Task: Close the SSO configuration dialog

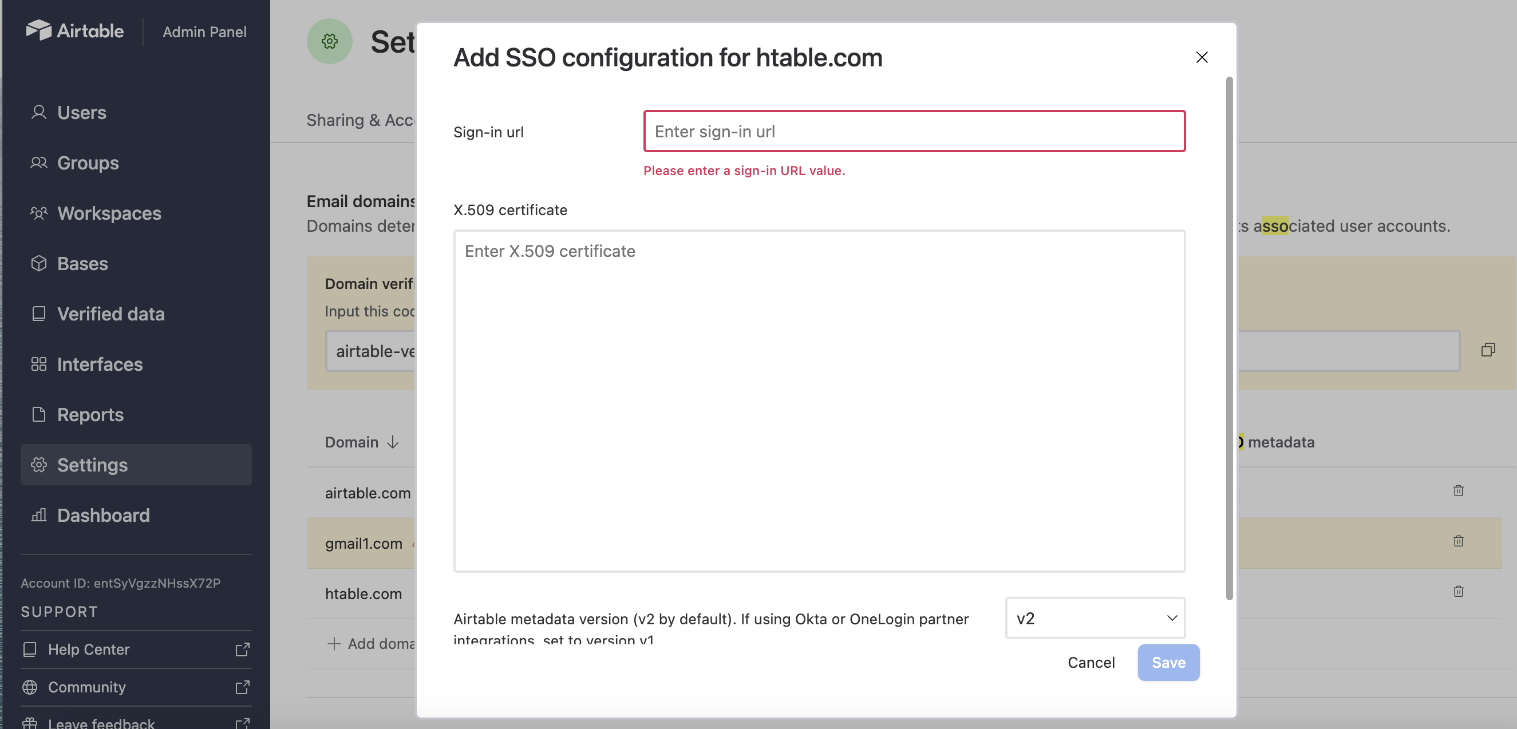Action: click(1202, 57)
